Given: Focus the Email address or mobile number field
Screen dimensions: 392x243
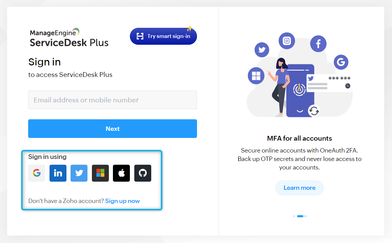Looking at the screenshot, I should [x=113, y=100].
